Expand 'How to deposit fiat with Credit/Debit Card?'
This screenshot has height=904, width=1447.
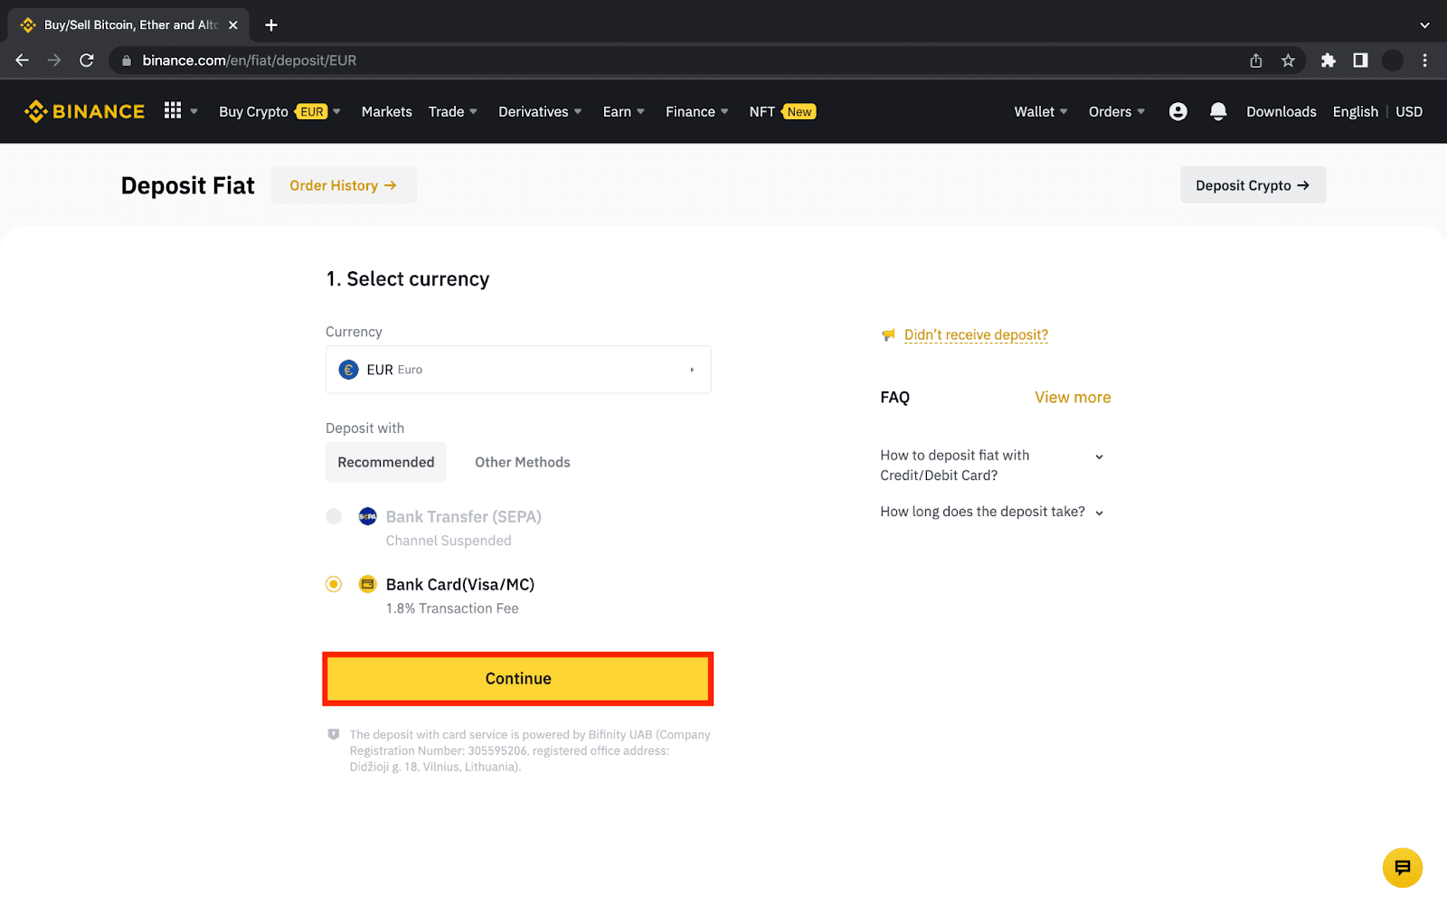pos(992,466)
